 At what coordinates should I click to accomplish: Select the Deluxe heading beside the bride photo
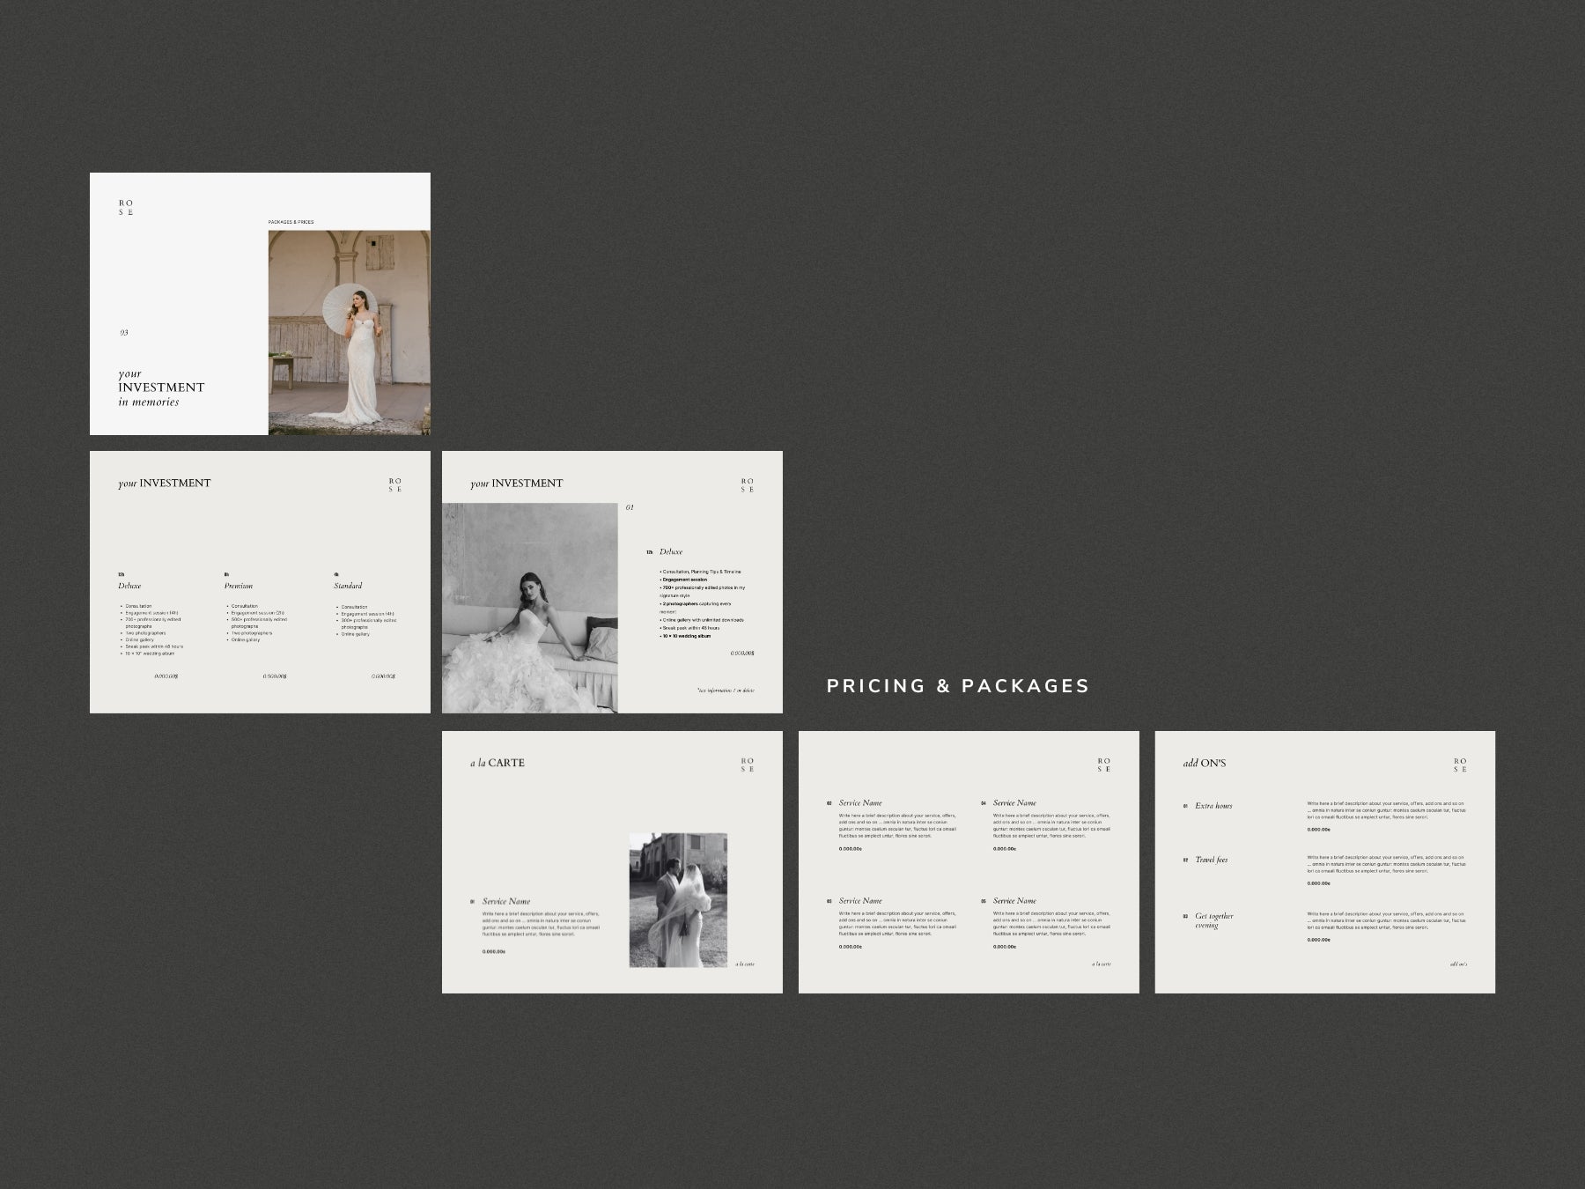tap(671, 552)
